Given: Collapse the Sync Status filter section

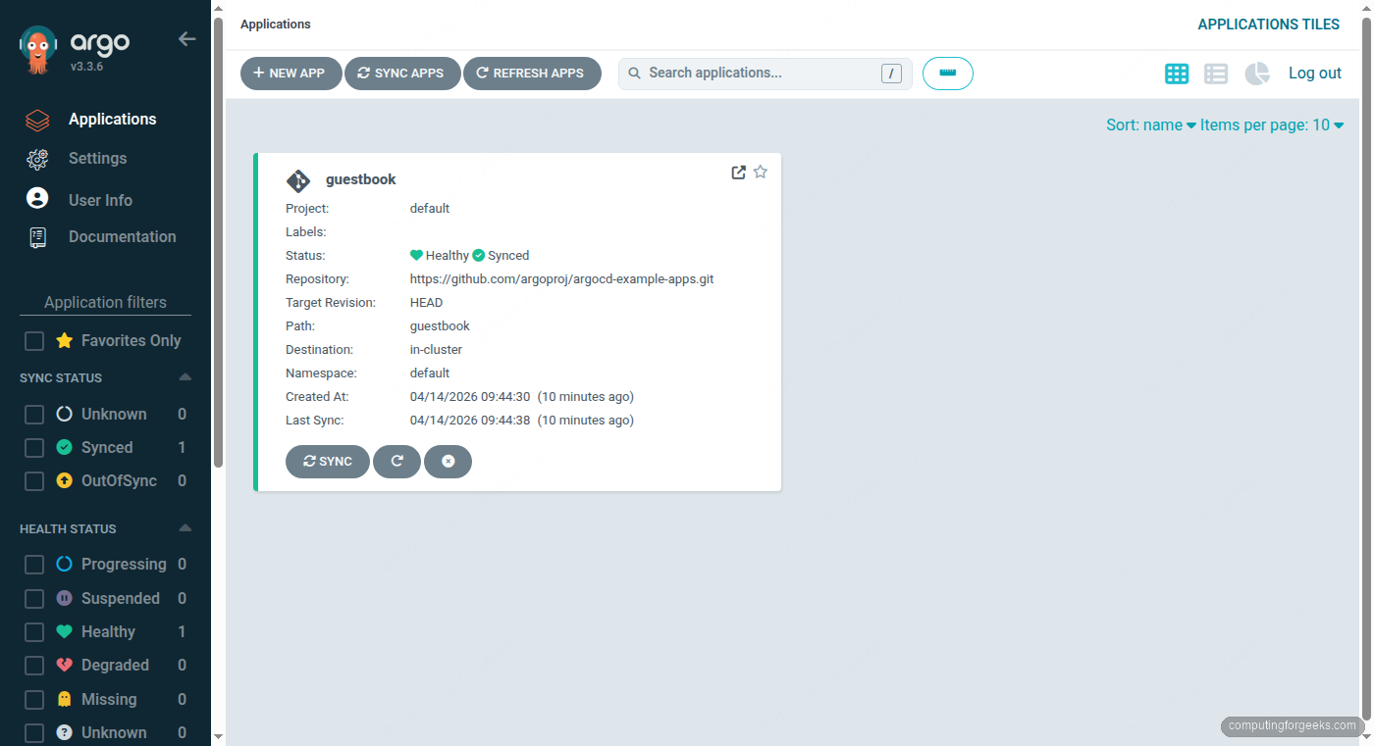Looking at the screenshot, I should click(x=185, y=377).
